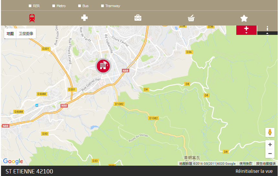The width and height of the screenshot is (278, 176).
Task: Switch to 卫星图像 satellite view
Action: [x=26, y=34]
